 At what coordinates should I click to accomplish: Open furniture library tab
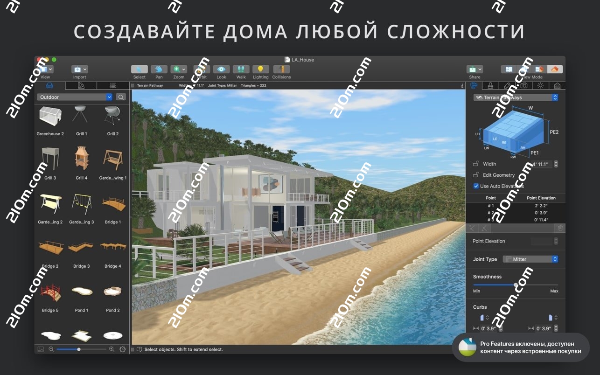coord(49,86)
